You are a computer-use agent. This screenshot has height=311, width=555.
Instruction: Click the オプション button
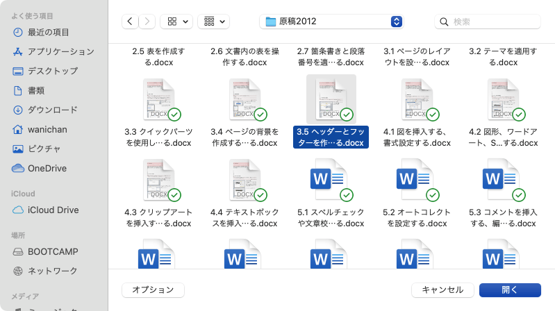click(153, 290)
